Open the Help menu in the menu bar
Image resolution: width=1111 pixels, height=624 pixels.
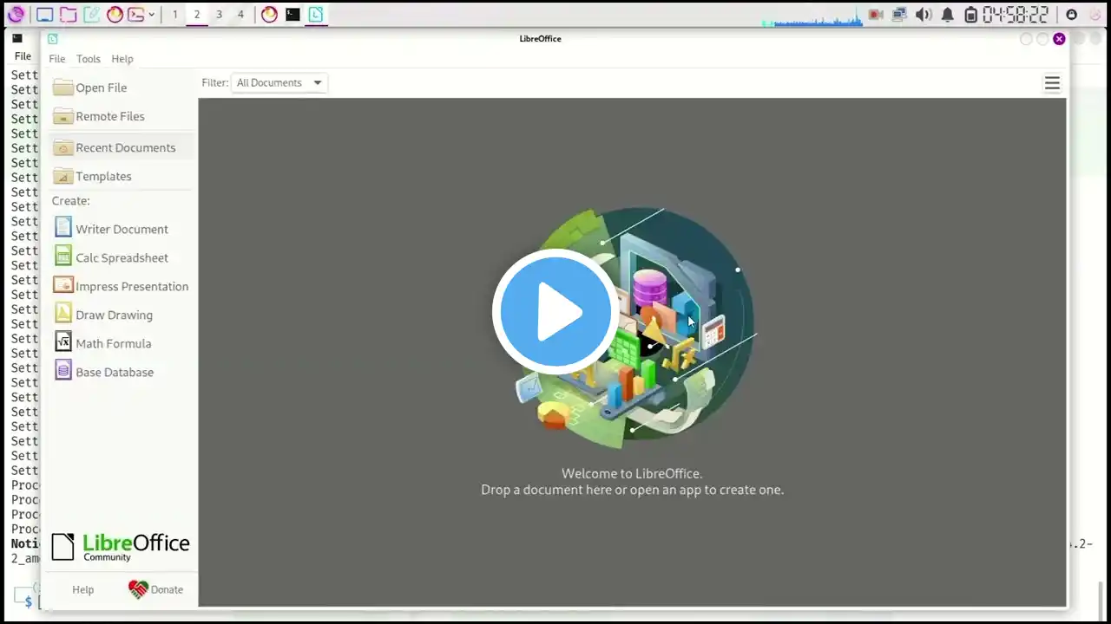click(x=122, y=59)
